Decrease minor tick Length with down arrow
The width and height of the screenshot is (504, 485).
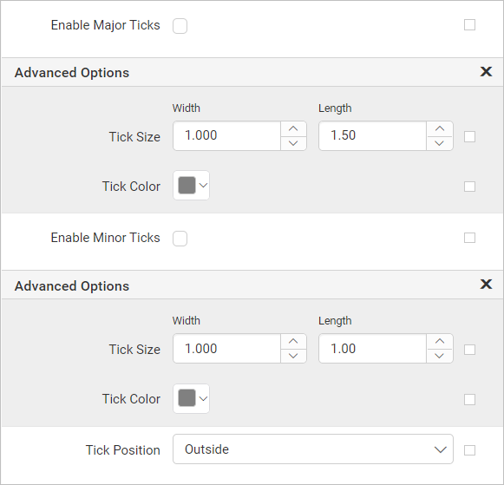(x=440, y=356)
